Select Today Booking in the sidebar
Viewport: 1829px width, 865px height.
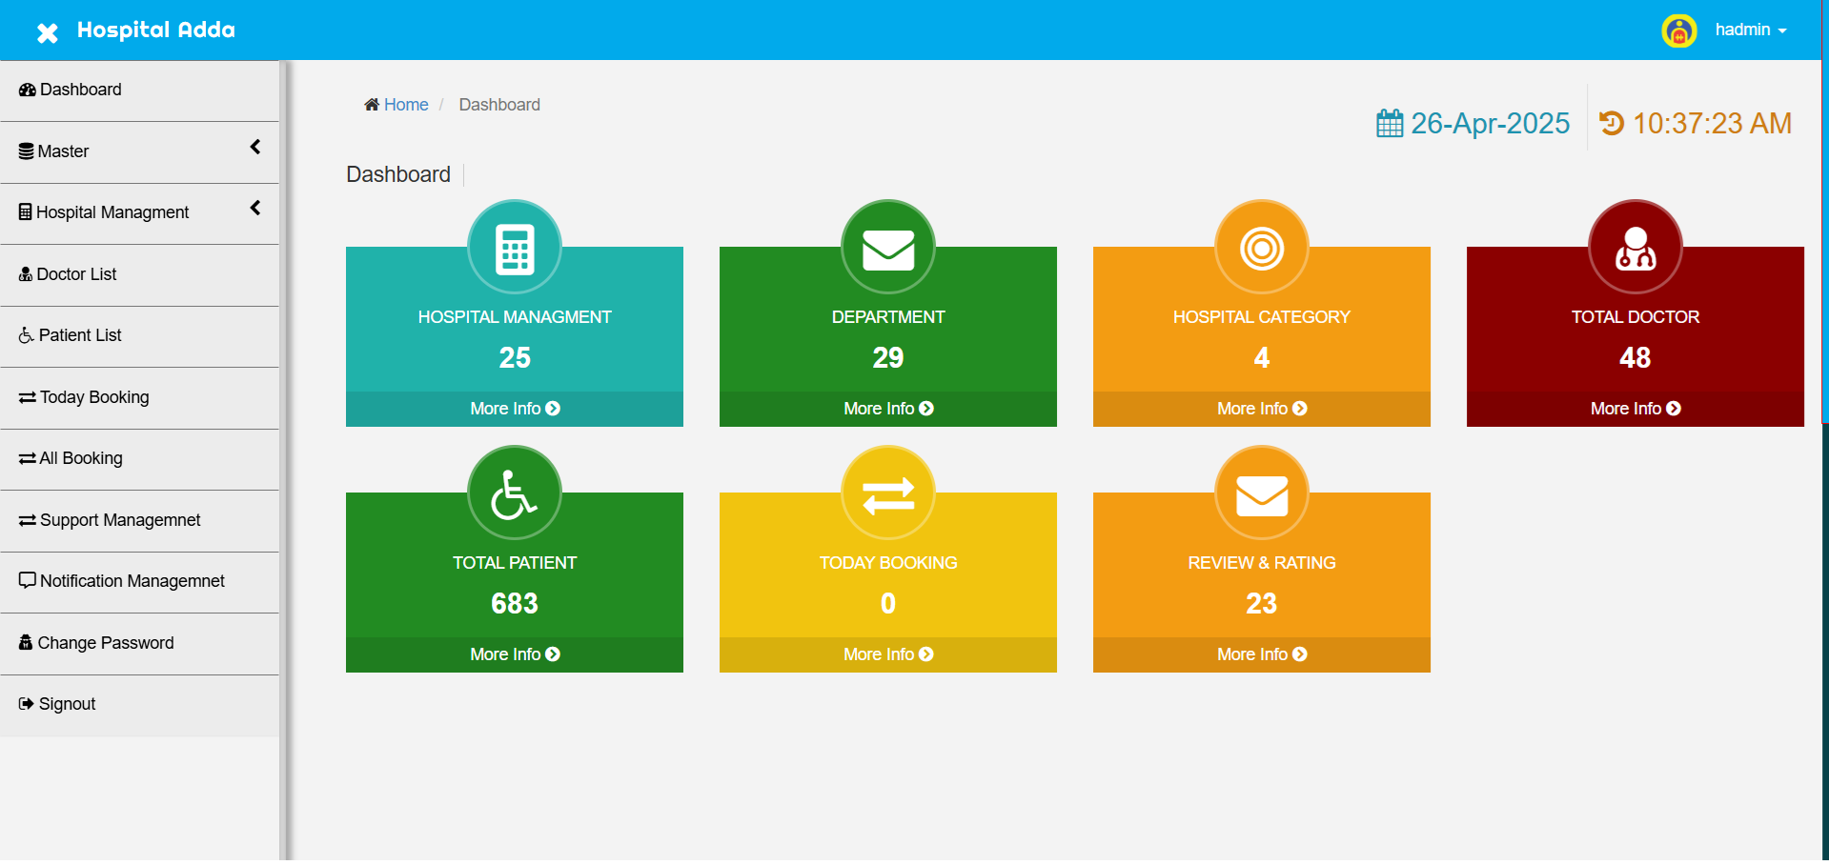click(93, 397)
